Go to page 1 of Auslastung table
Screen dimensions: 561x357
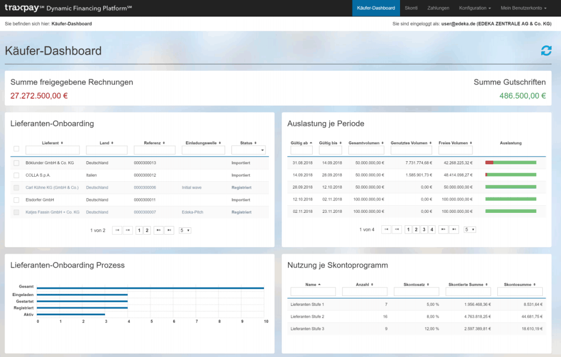tap(408, 229)
